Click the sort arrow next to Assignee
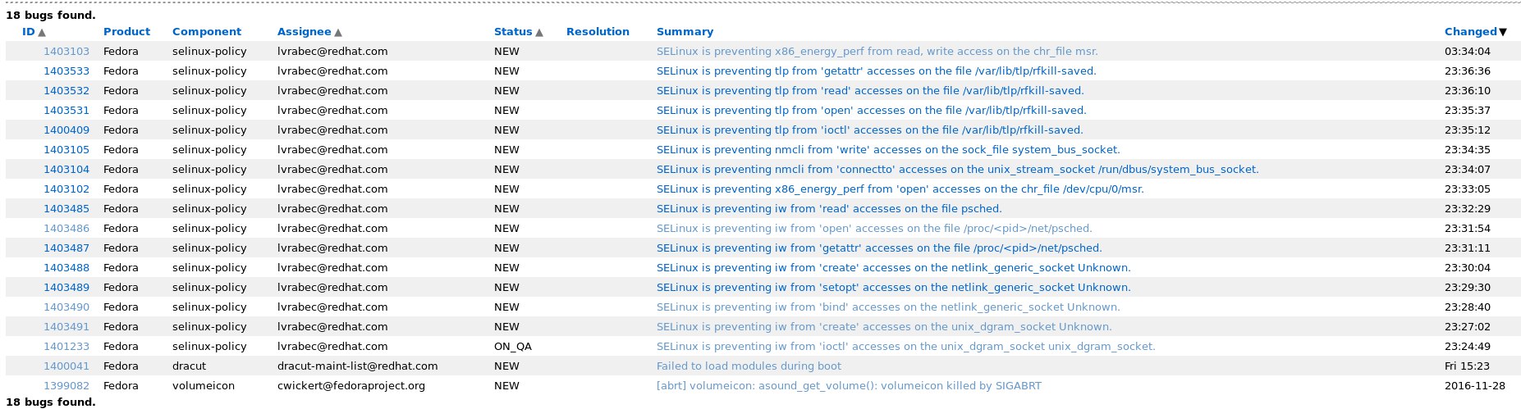1521x409 pixels. [338, 32]
